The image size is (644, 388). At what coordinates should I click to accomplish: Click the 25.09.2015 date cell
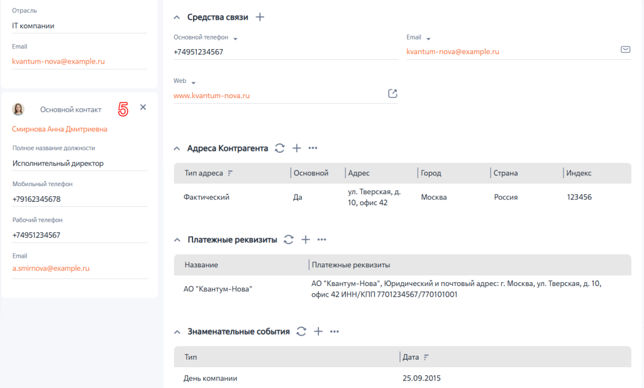[421, 378]
